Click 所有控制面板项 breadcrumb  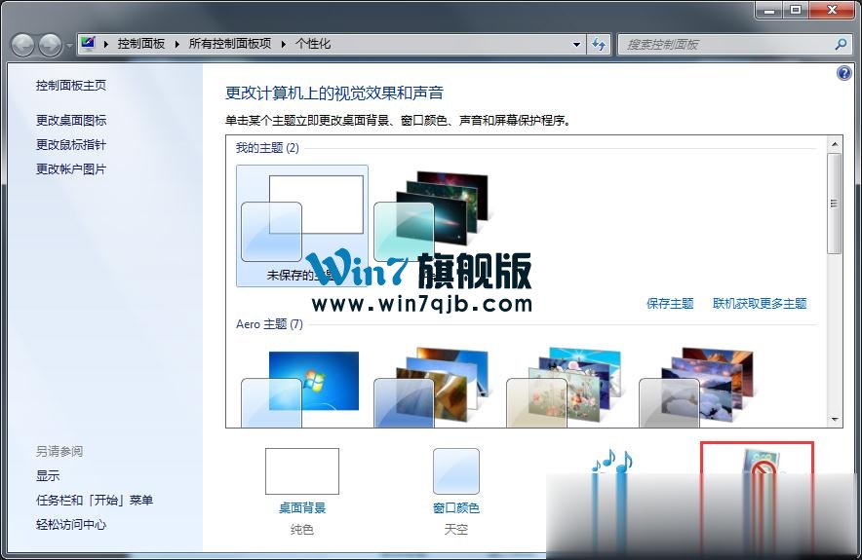point(230,44)
